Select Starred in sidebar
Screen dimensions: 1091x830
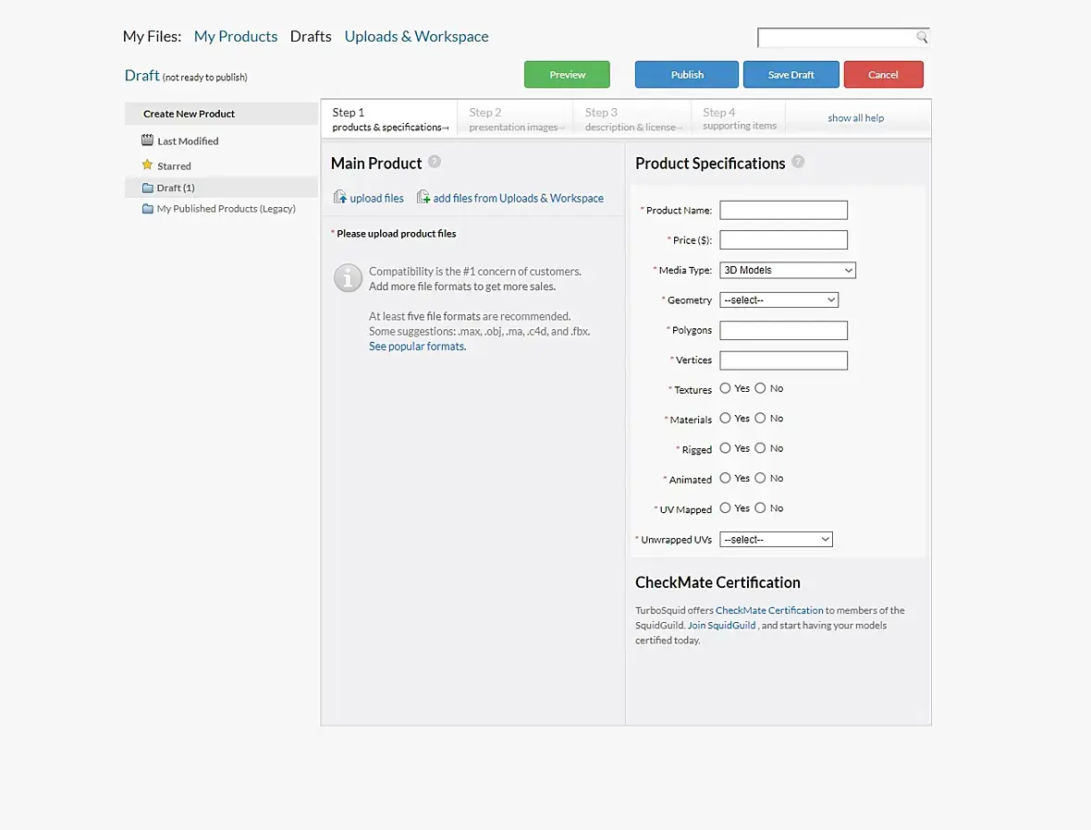point(174,166)
